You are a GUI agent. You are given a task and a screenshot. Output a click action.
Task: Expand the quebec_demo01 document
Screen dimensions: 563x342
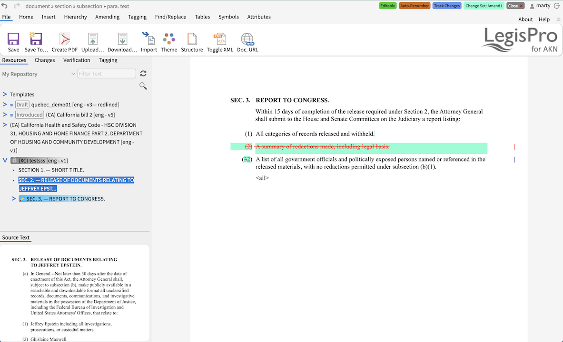coord(5,104)
